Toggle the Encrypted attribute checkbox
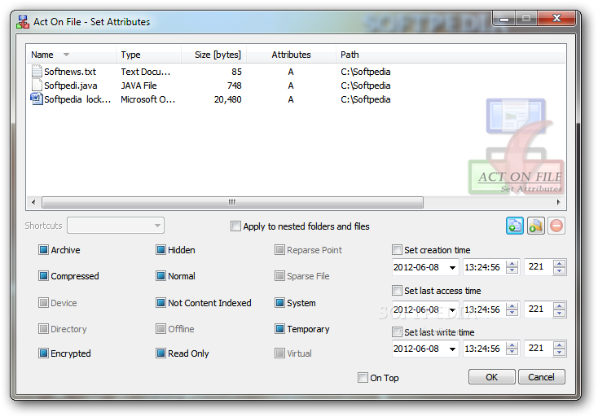 [43, 353]
